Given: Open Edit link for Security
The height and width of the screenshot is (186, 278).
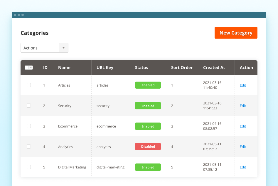Looking at the screenshot, I should tap(243, 106).
